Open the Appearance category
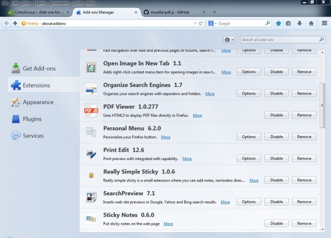 (x=32, y=102)
